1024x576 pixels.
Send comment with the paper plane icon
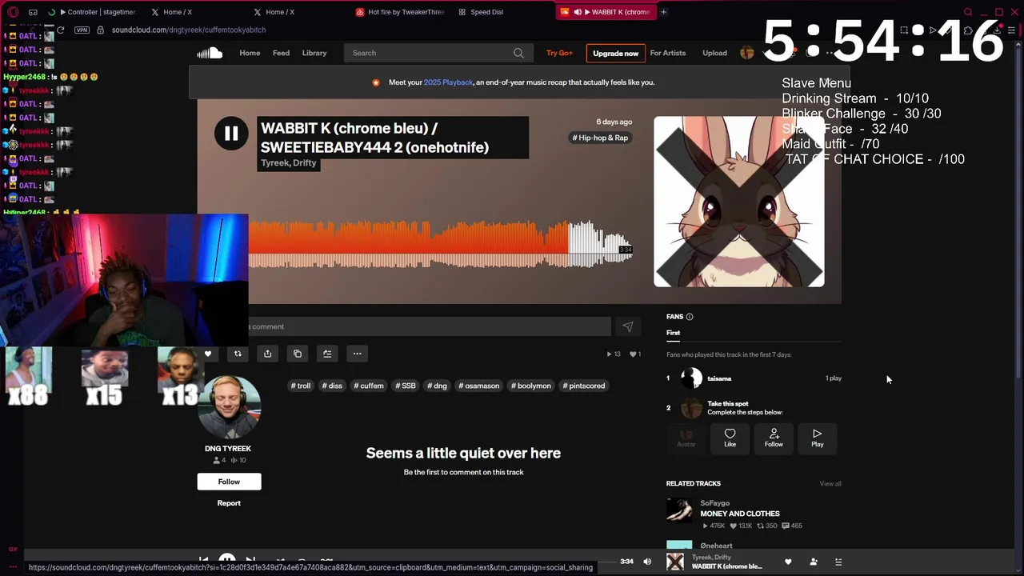628,326
